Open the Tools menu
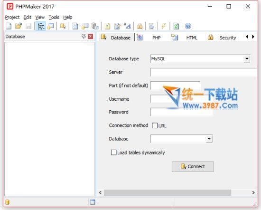 [54, 17]
